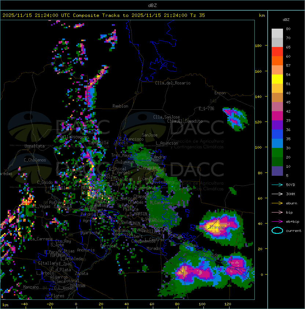
Task: Click the 'Manzano' map label
Action: pyautogui.click(x=31, y=287)
